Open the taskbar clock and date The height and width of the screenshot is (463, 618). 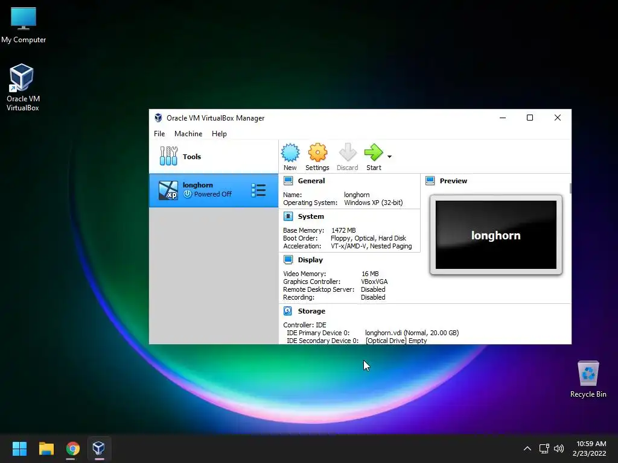590,449
